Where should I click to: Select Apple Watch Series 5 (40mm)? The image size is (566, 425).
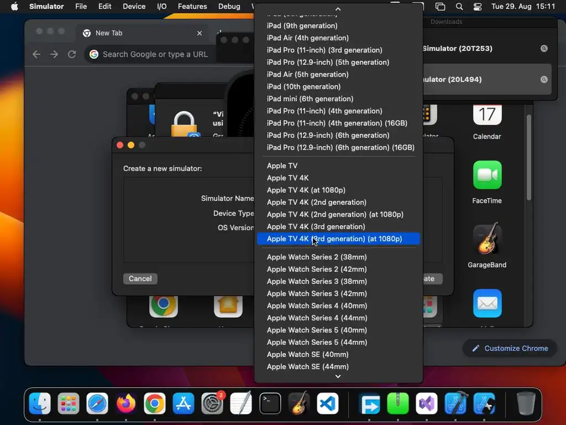339,330
